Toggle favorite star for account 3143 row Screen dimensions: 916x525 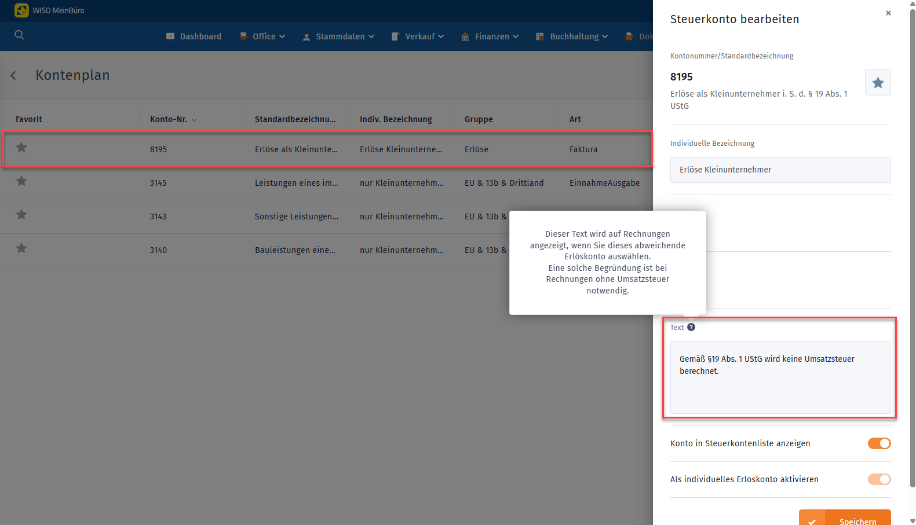click(x=21, y=215)
